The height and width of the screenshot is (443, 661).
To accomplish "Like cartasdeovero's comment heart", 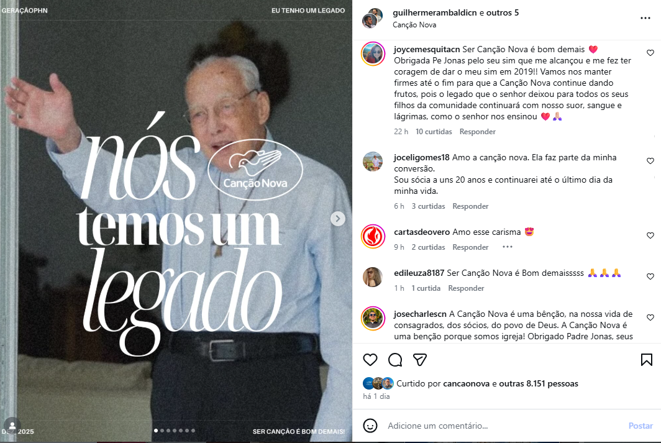I will coord(650,235).
